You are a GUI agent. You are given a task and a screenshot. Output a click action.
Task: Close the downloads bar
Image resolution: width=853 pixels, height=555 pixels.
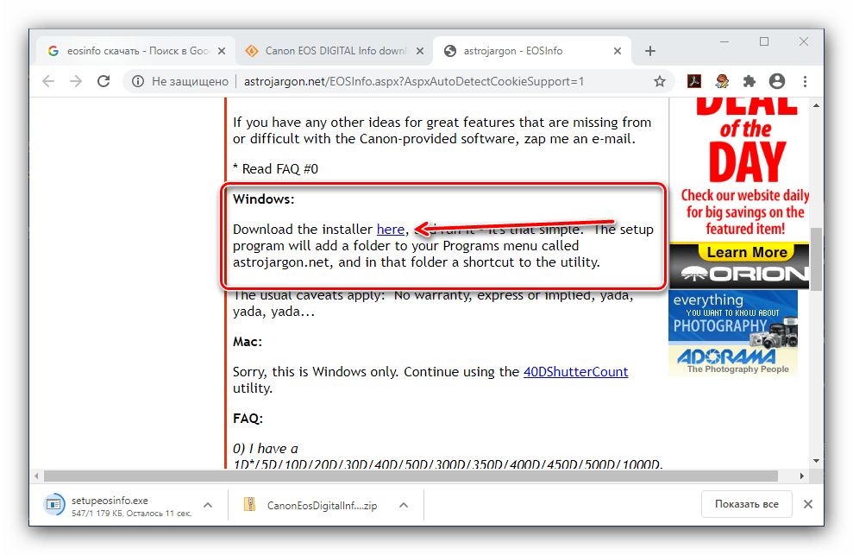(x=807, y=504)
